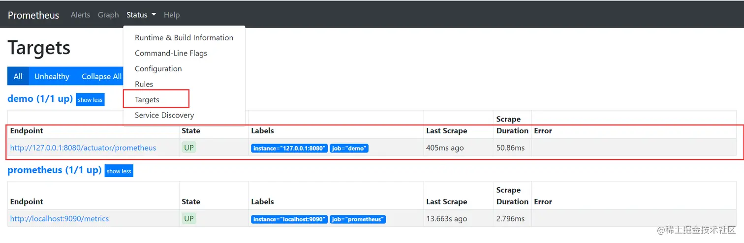The height and width of the screenshot is (243, 744).
Task: Click the Collapse All button
Action: [101, 76]
